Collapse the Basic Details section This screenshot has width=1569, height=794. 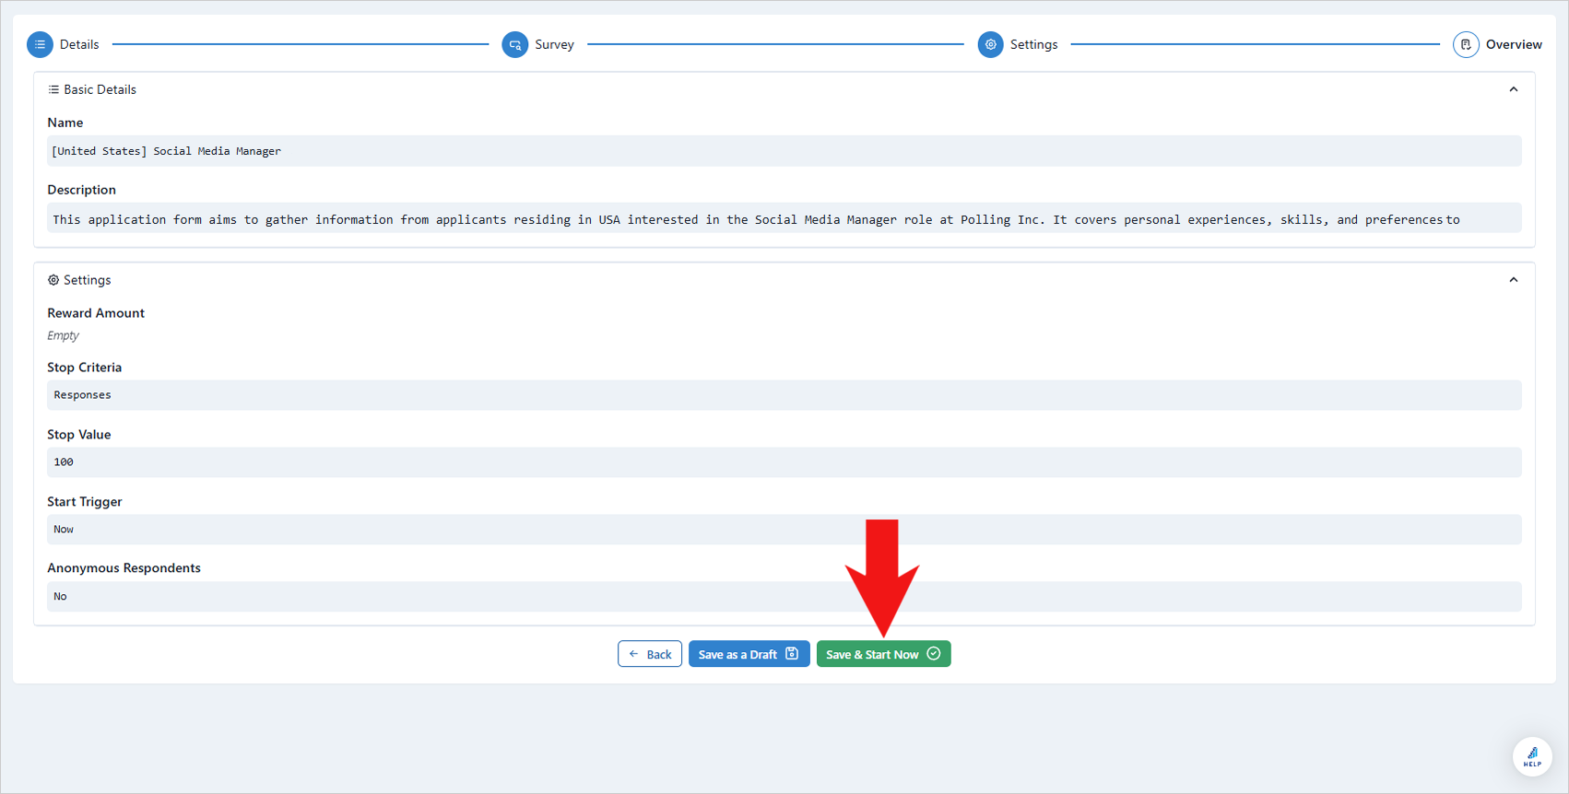click(x=1513, y=89)
